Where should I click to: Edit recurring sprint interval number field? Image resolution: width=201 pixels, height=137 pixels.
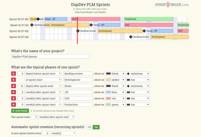tap(46, 133)
